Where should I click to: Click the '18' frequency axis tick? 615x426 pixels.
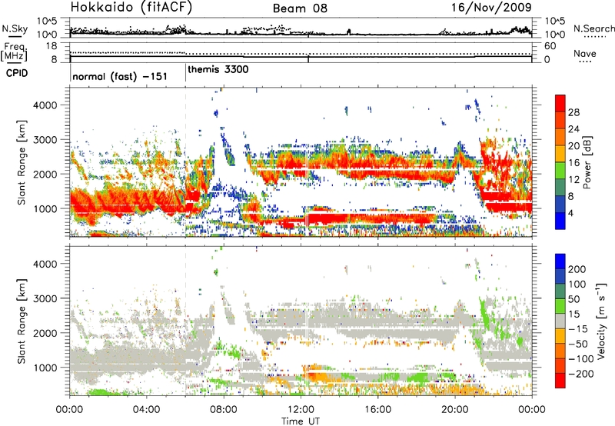[x=51, y=46]
